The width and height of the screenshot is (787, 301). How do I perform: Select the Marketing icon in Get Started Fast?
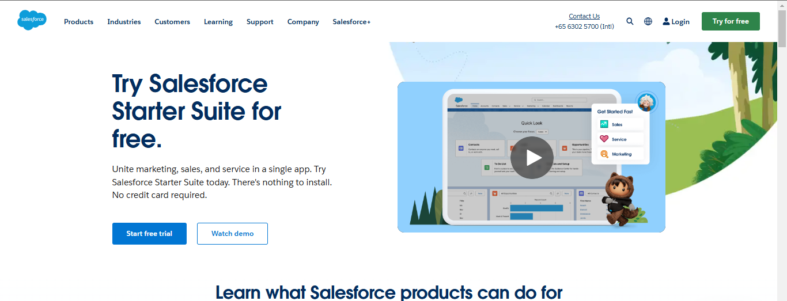604,154
